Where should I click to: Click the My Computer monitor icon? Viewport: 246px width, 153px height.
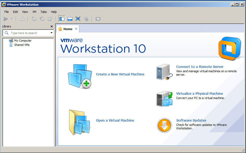pyautogui.click(x=11, y=41)
